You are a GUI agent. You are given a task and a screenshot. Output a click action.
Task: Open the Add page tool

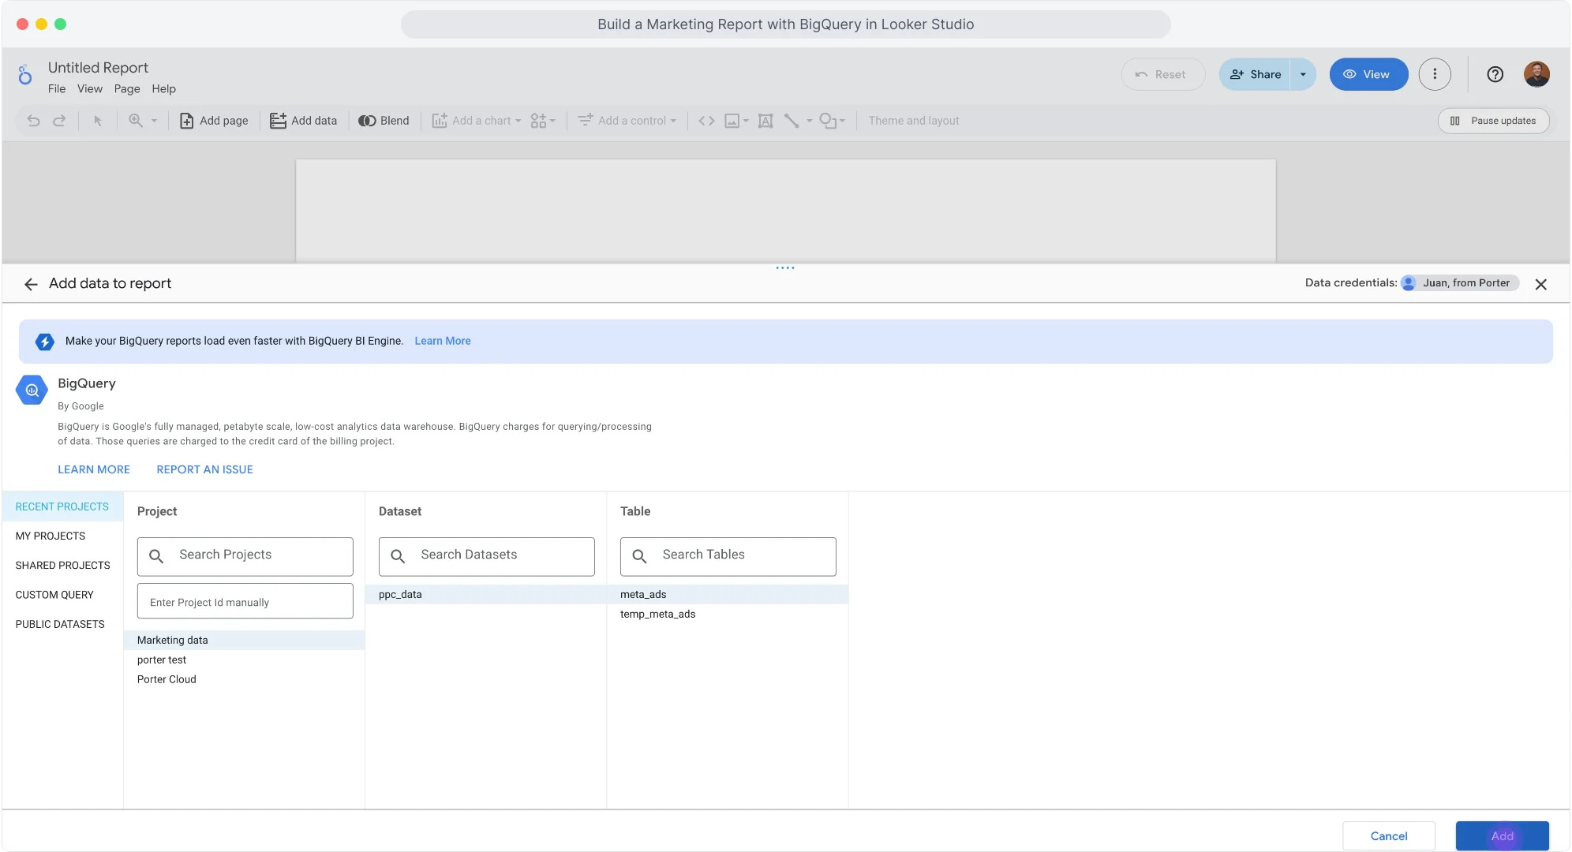coord(213,120)
